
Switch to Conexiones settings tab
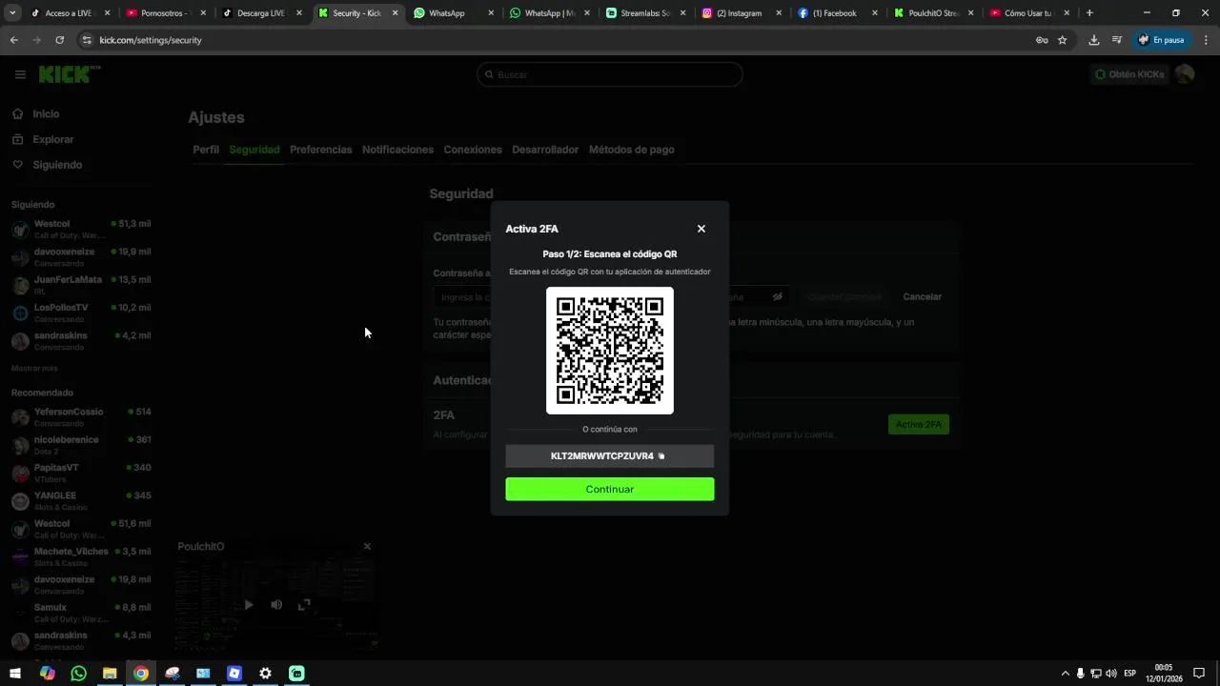coord(473,150)
